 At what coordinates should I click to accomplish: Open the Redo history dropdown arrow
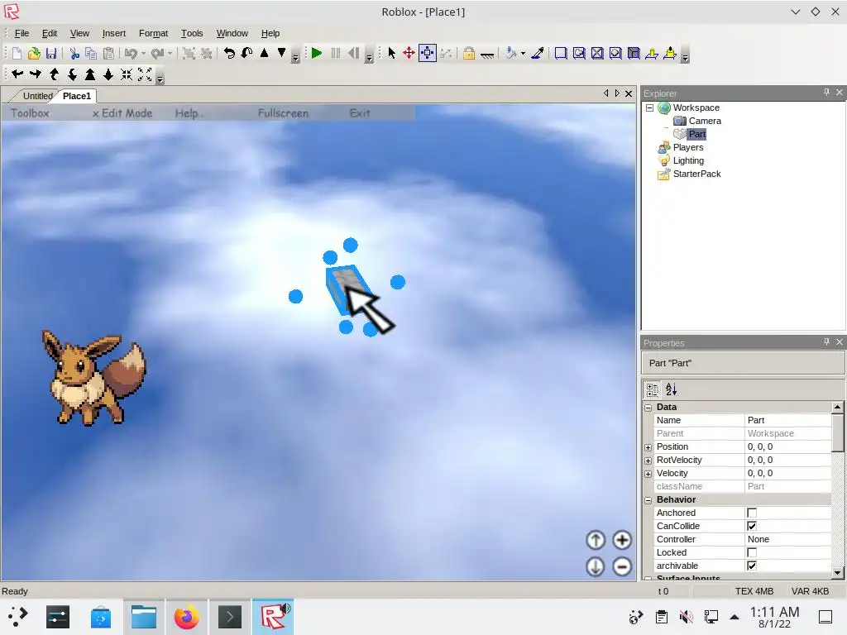[x=170, y=53]
